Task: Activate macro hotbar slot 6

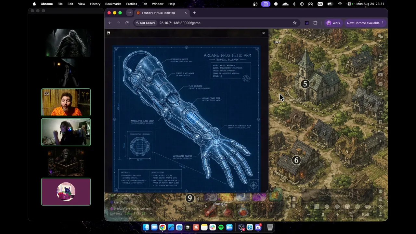Action: [x=211, y=210]
